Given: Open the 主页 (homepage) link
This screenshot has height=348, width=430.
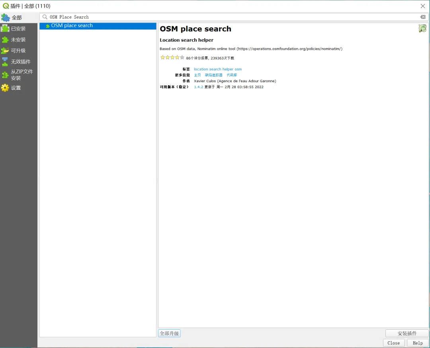Looking at the screenshot, I should point(197,75).
